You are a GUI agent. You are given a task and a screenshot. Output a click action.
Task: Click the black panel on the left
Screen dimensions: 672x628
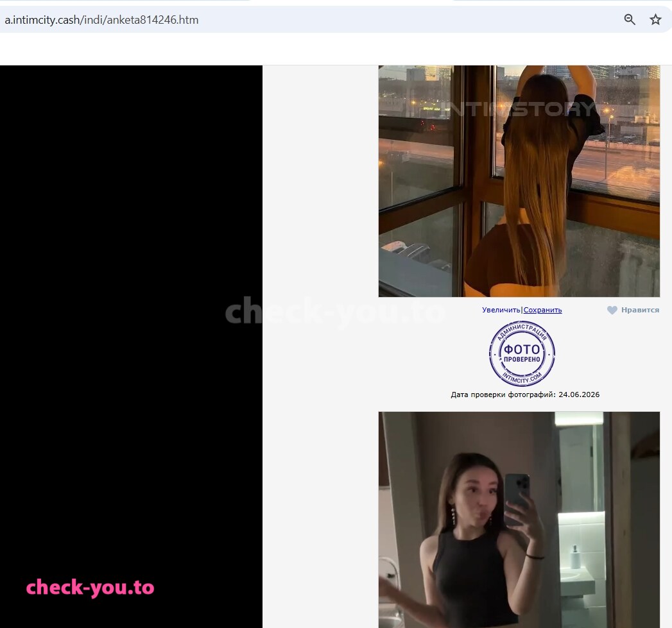pyautogui.click(x=131, y=346)
